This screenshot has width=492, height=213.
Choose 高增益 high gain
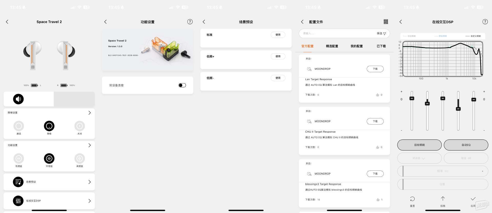click(80, 158)
